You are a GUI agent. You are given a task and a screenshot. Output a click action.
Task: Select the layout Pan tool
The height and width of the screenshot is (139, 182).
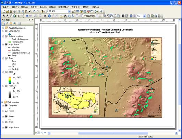click(x=111, y=16)
